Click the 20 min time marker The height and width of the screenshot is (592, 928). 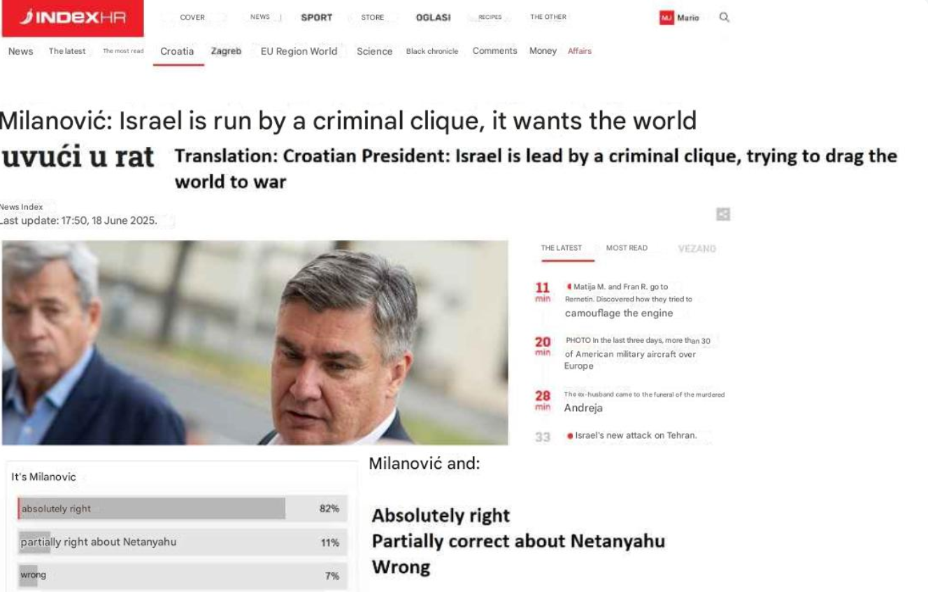pos(543,346)
